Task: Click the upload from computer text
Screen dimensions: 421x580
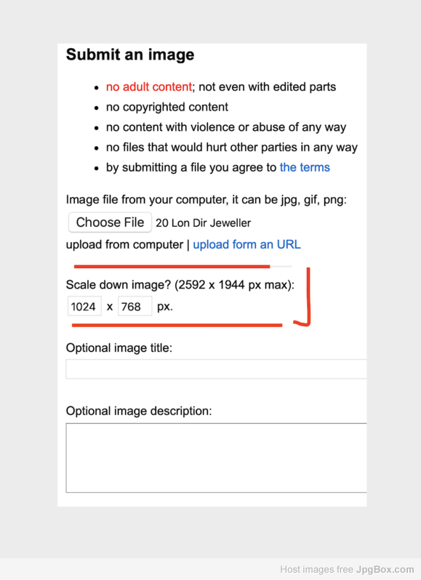Action: 124,244
